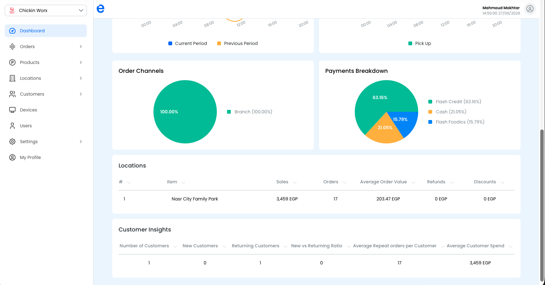Open the Orders menu item
The image size is (545, 285).
click(x=46, y=47)
